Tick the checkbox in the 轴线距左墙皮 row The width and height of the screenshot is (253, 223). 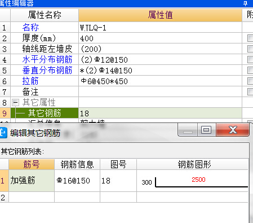[x=250, y=49]
